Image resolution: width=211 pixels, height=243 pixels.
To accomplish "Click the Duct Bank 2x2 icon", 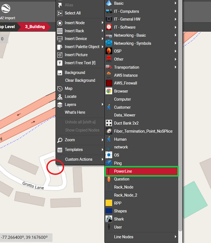I will (x=109, y=123).
